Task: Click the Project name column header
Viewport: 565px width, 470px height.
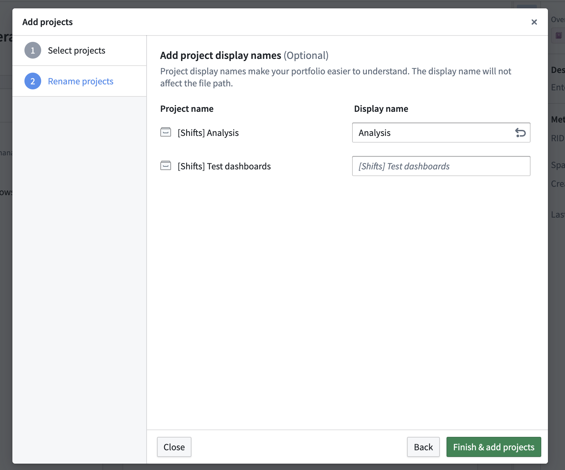Action: [x=187, y=109]
